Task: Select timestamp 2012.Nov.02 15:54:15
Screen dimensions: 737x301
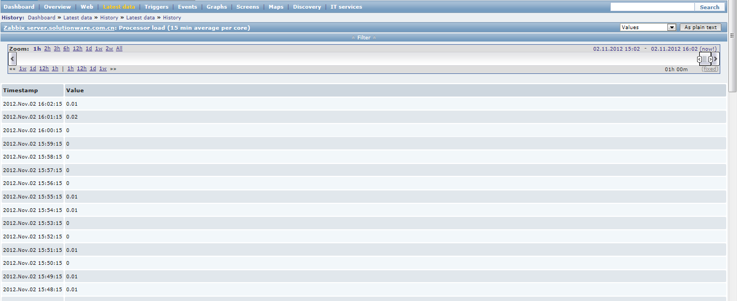Action: [32, 210]
